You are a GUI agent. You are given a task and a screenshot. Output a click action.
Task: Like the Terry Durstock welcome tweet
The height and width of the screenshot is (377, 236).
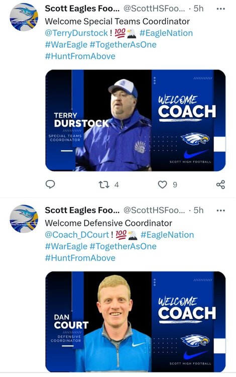click(162, 184)
